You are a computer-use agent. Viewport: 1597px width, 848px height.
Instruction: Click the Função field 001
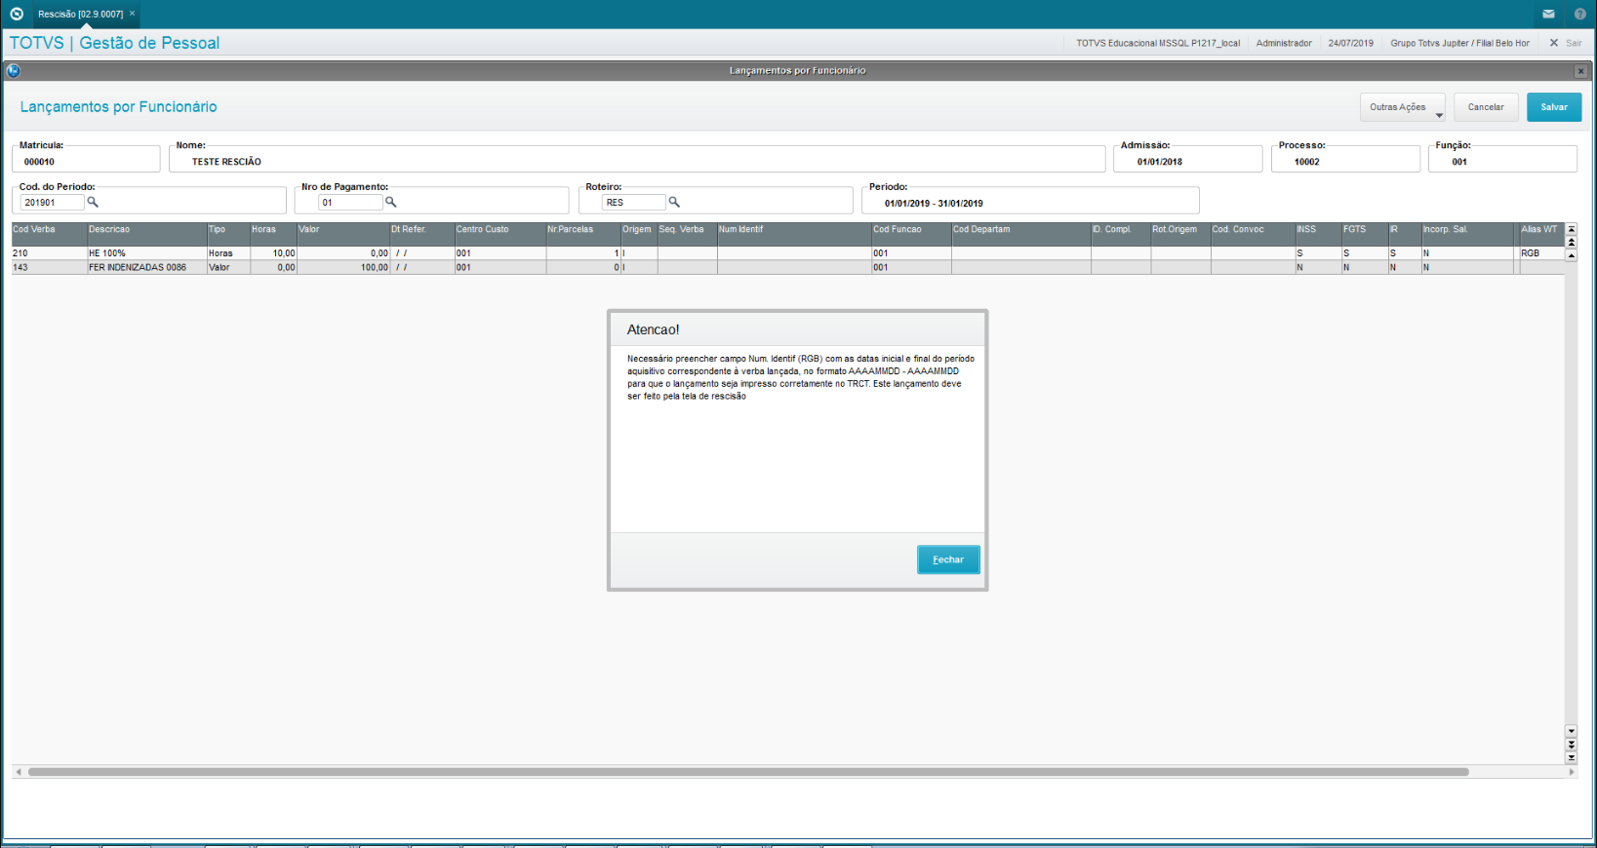(x=1502, y=161)
